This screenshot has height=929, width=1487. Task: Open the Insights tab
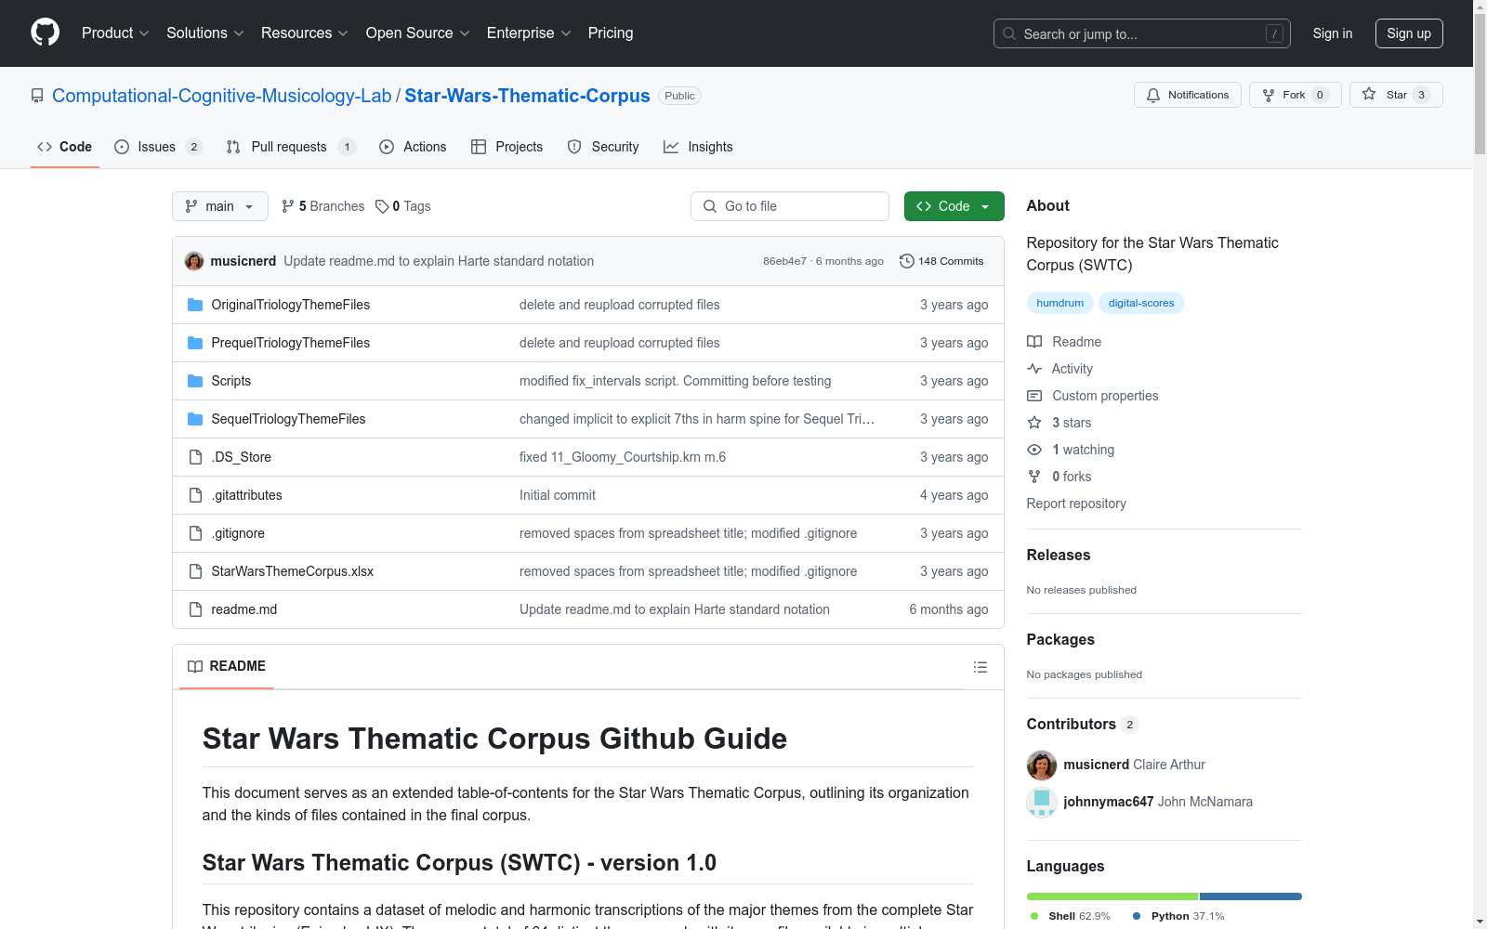pyautogui.click(x=698, y=147)
